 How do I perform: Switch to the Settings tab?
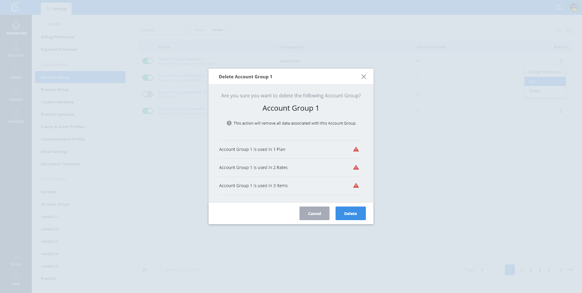click(56, 9)
